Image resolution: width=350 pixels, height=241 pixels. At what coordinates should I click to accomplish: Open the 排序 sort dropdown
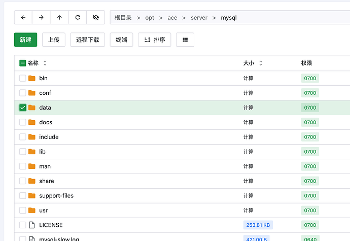(155, 40)
